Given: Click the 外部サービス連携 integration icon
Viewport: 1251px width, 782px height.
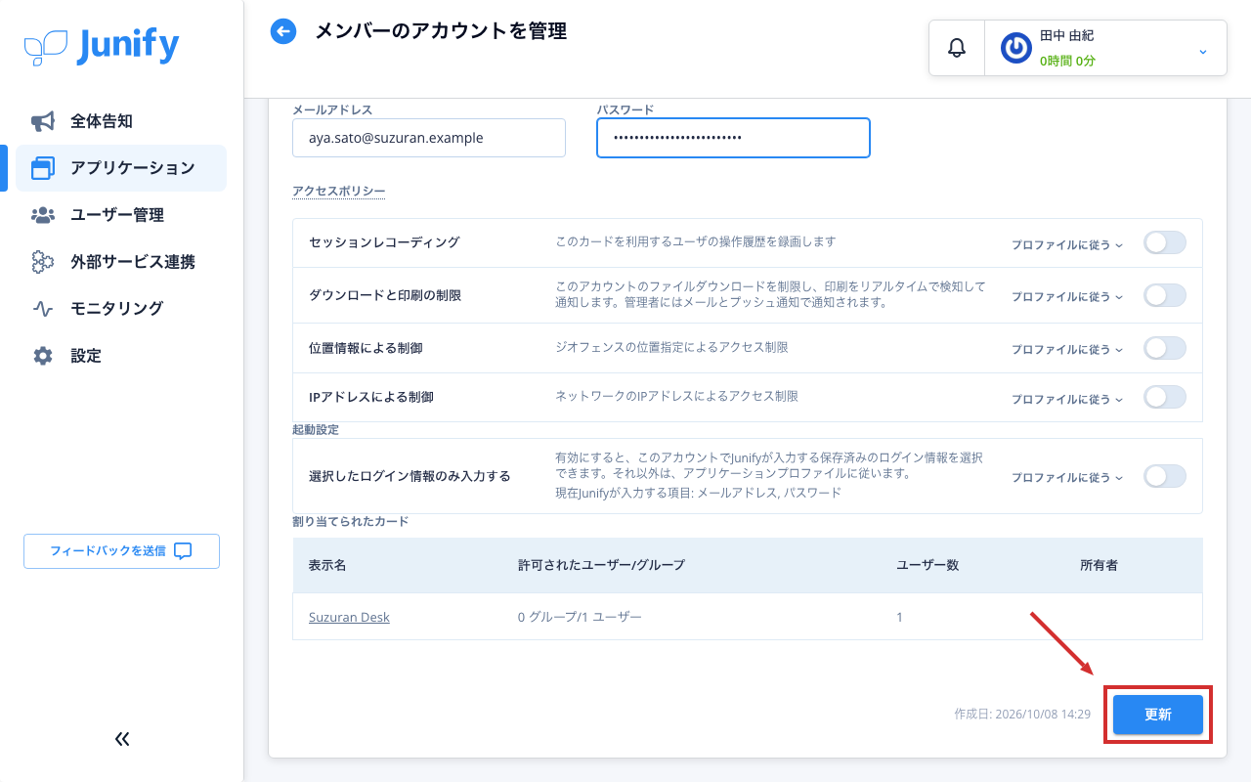Looking at the screenshot, I should (x=42, y=262).
